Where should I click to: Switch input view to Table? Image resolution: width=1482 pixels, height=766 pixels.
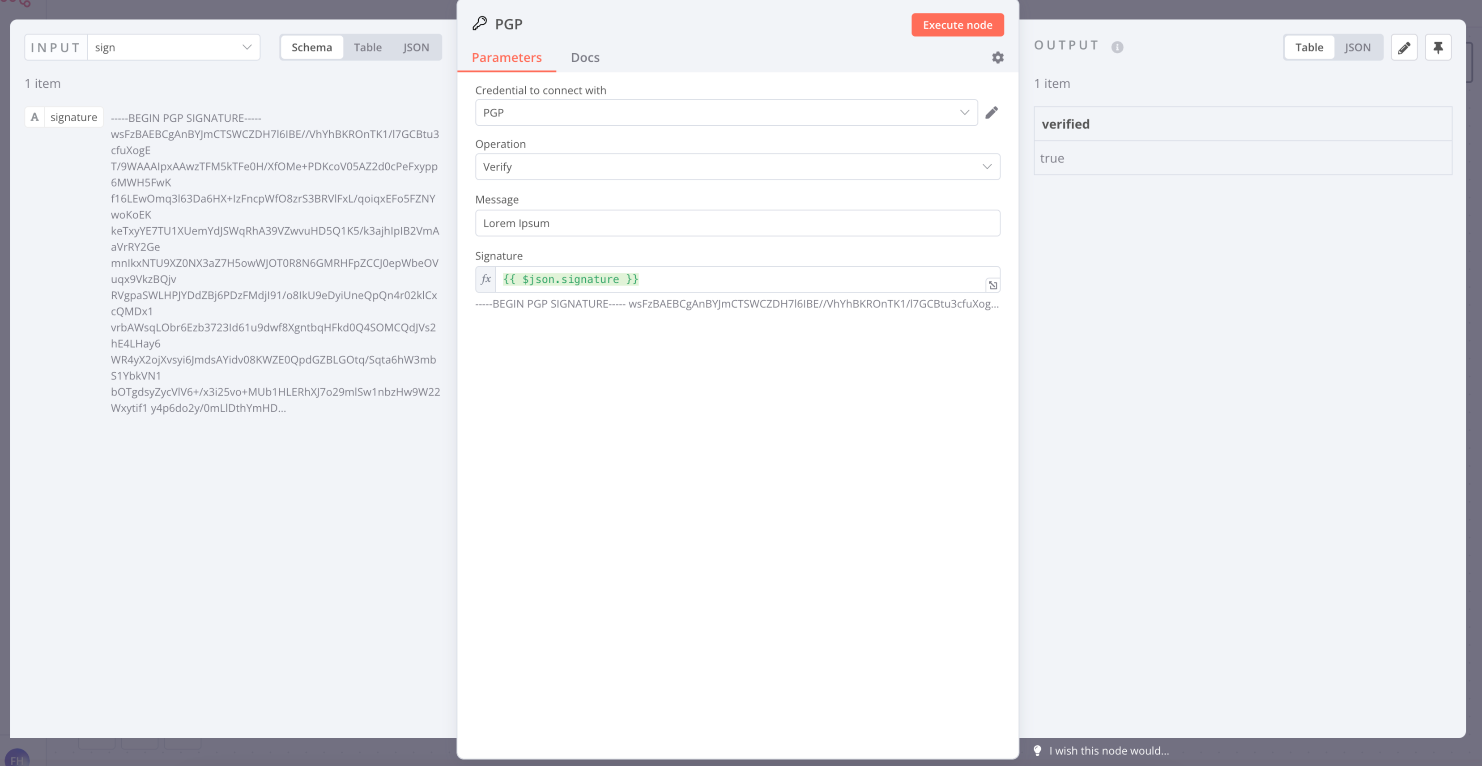[367, 48]
